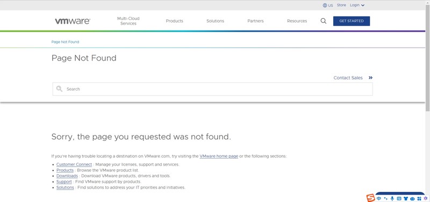Open the soft keyboard icon

(399, 198)
